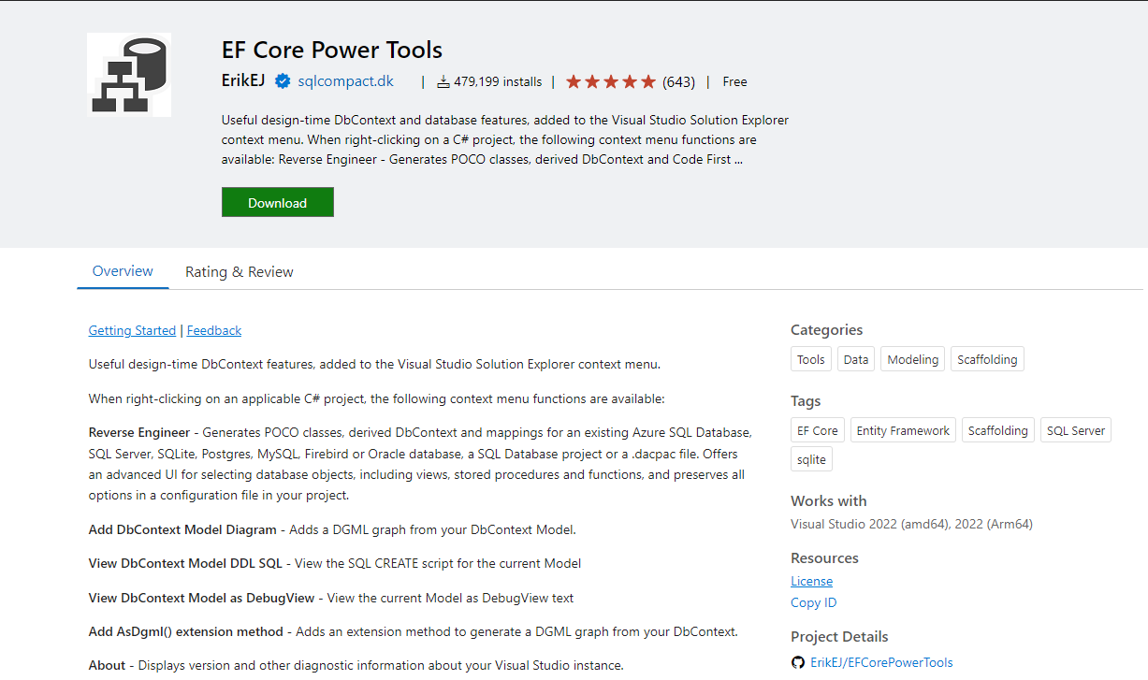Open the License resource link
The image size is (1148, 680).
click(x=811, y=581)
